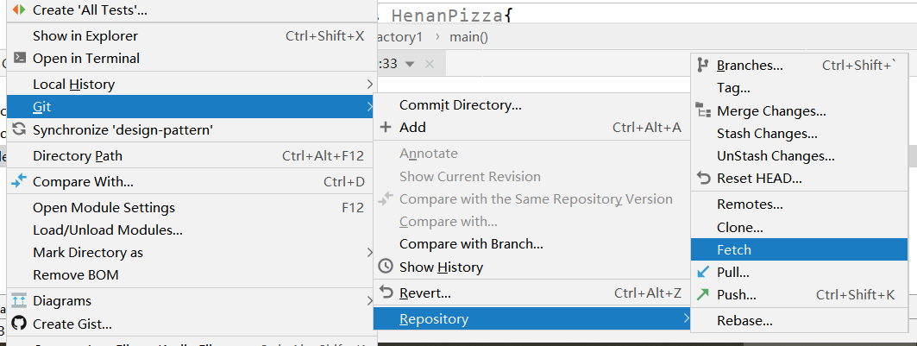Image resolution: width=917 pixels, height=346 pixels.
Task: Close the :33 editor tab
Action: 430,64
